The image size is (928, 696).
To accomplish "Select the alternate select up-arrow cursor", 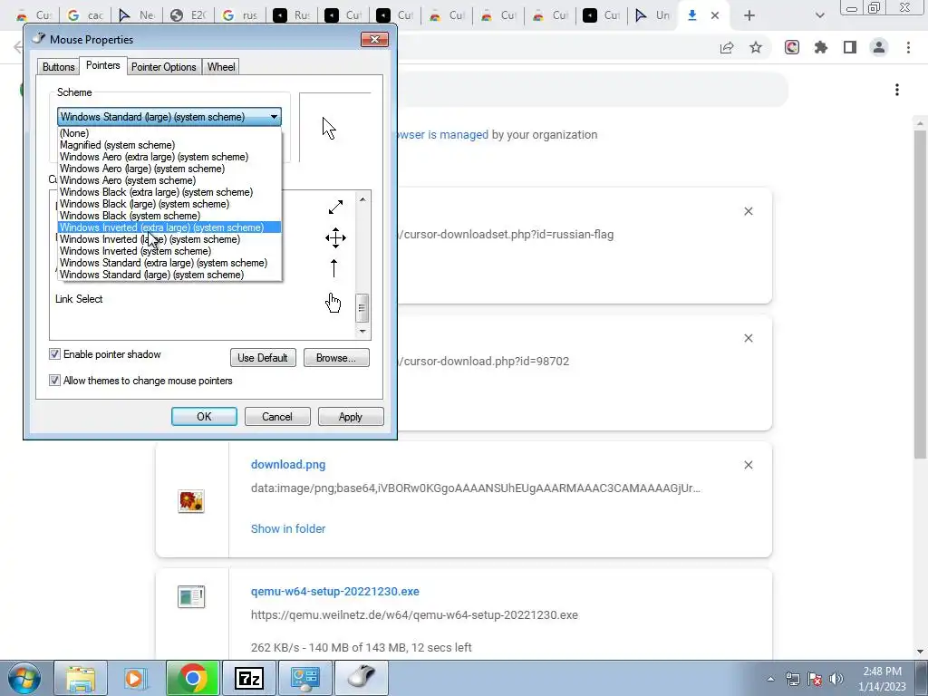I will (x=333, y=268).
